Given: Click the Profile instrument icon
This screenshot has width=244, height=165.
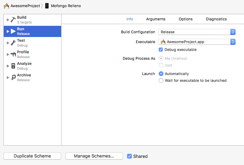Looking at the screenshot, I should 13,54.
